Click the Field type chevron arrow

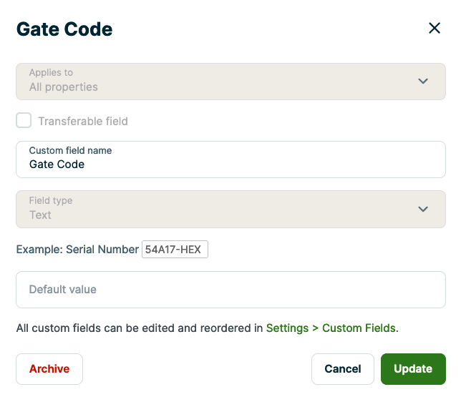(x=423, y=209)
